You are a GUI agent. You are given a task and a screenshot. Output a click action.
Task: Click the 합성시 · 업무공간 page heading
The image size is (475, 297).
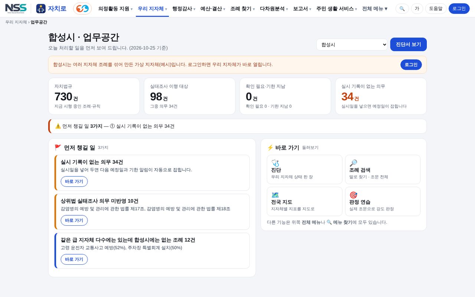(84, 37)
